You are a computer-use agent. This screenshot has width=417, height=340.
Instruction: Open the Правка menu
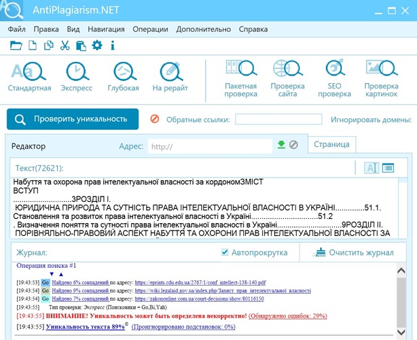[46, 29]
